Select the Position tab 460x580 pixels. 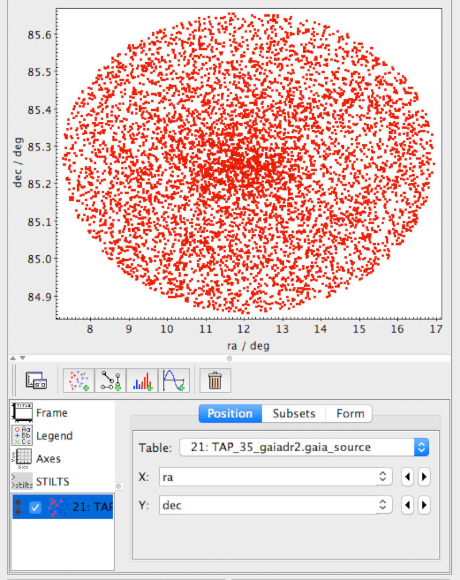point(230,414)
